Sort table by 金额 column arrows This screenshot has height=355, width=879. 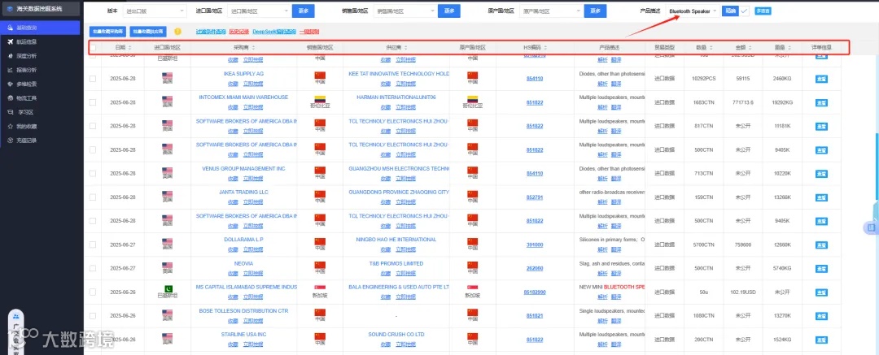750,48
